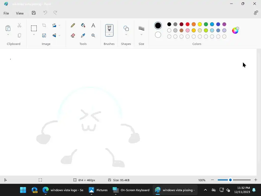The width and height of the screenshot is (261, 196).
Task: Click the Copy icon
Action: (19, 35)
